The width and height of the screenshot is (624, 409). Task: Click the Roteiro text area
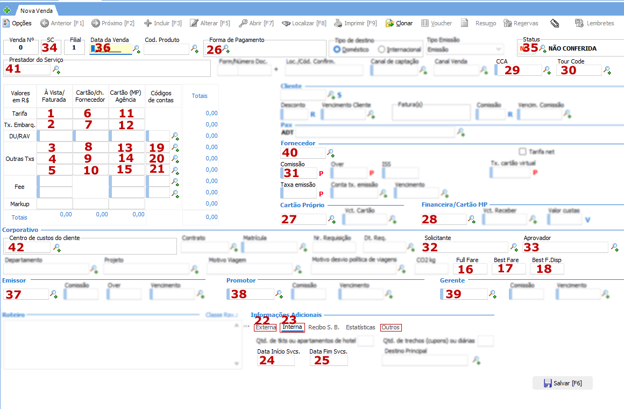(x=122, y=344)
